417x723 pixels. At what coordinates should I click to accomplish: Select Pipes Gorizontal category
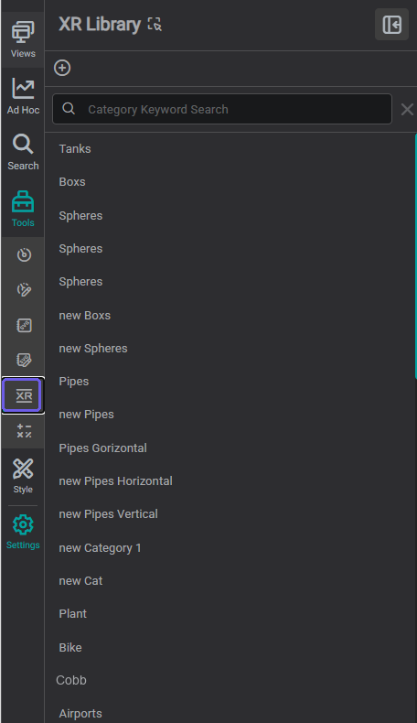tap(102, 448)
